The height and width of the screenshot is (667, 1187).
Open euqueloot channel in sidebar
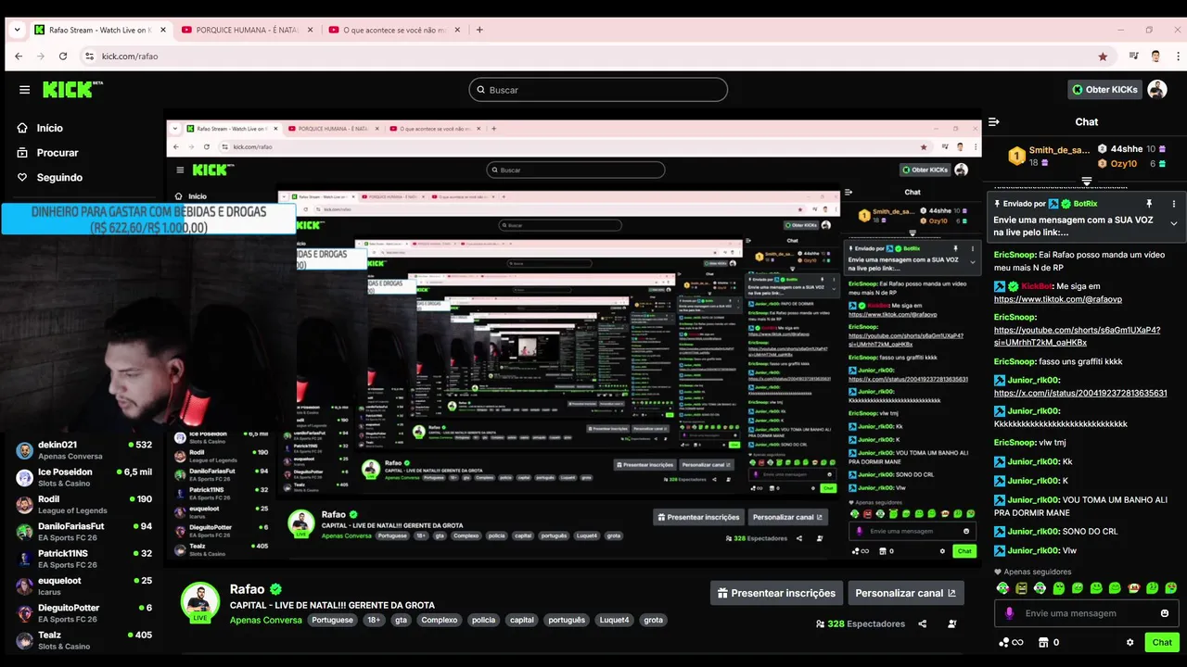click(x=83, y=586)
